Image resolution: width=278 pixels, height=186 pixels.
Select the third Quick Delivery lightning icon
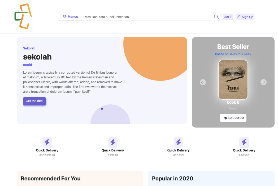[178, 142]
